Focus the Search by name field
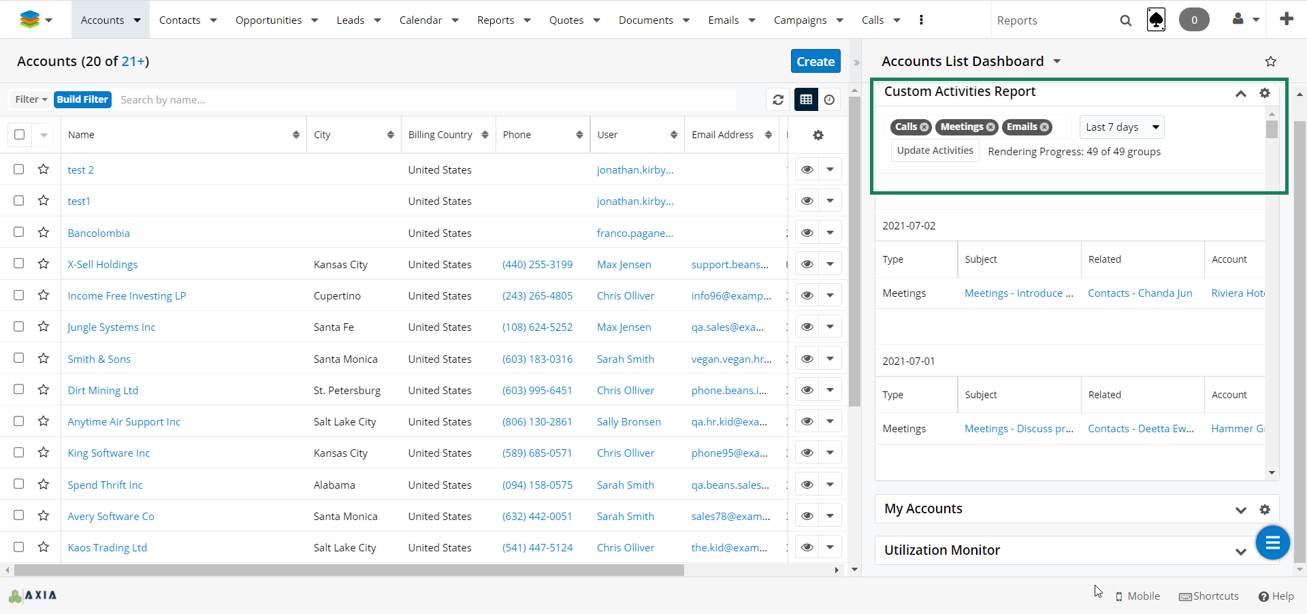1307x614 pixels. click(425, 99)
